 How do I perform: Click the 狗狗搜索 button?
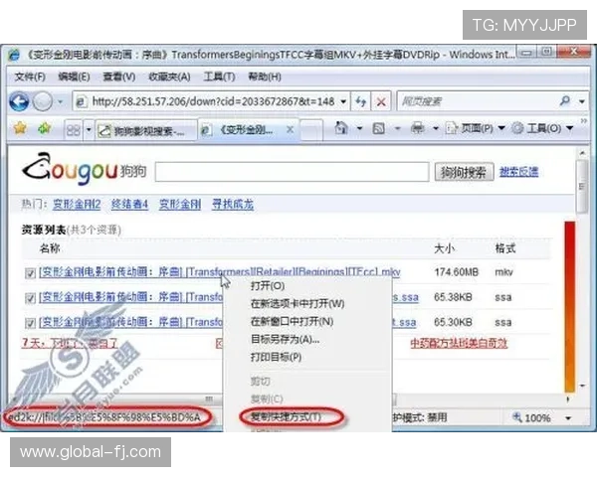point(464,172)
